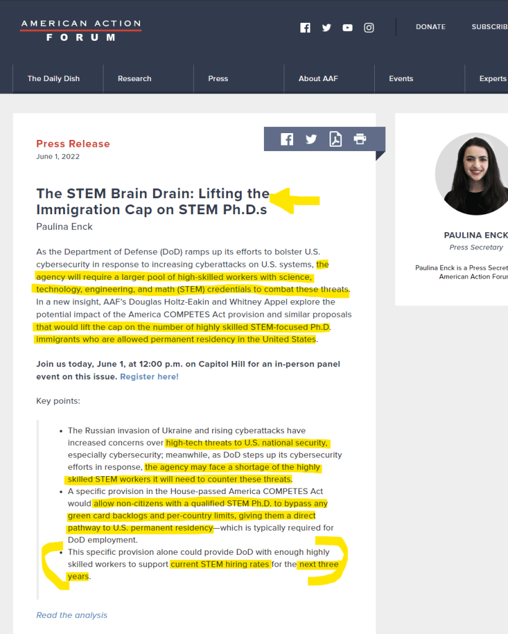The height and width of the screenshot is (634, 508).
Task: Open AAF Twitter profile in header
Action: [x=326, y=27]
